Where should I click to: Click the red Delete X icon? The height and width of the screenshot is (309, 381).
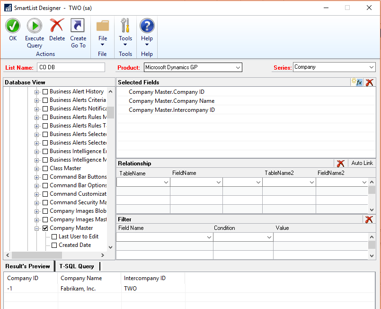click(57, 26)
